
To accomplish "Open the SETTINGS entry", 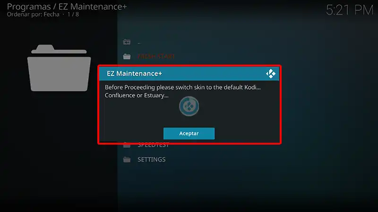I will 151,160.
